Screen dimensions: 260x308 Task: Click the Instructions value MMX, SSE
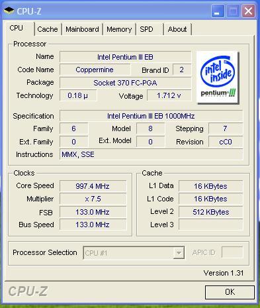[x=151, y=154]
